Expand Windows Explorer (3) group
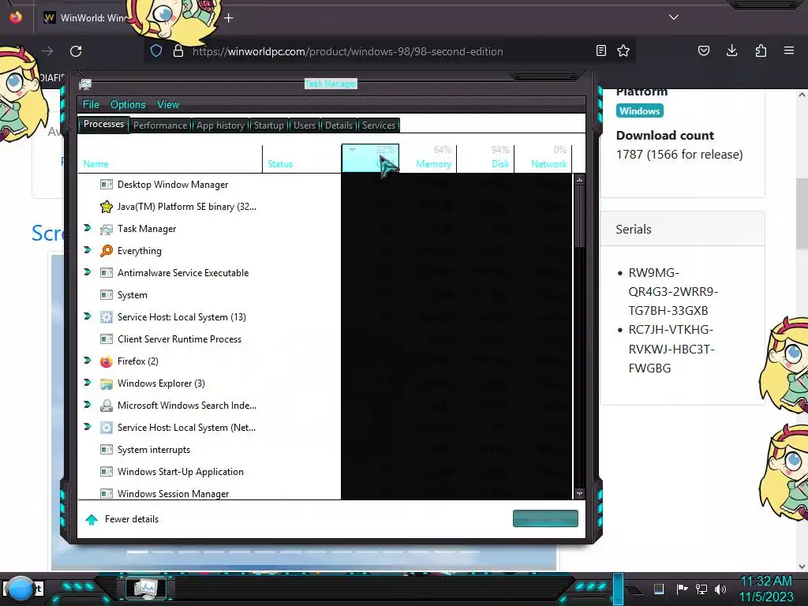The image size is (808, 606). [x=88, y=383]
